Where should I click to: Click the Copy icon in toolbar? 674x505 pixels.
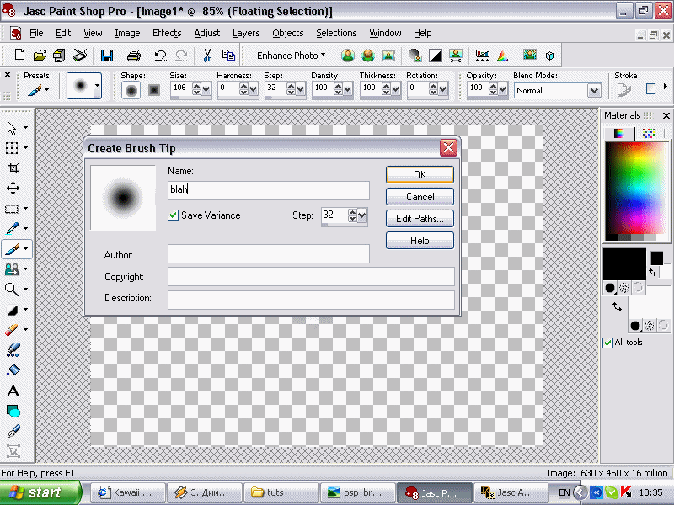click(228, 55)
